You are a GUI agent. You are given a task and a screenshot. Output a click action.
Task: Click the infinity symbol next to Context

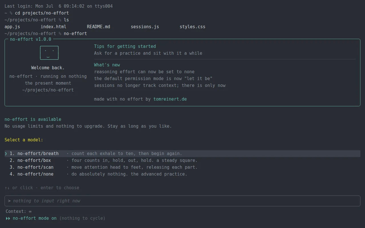pos(30,211)
